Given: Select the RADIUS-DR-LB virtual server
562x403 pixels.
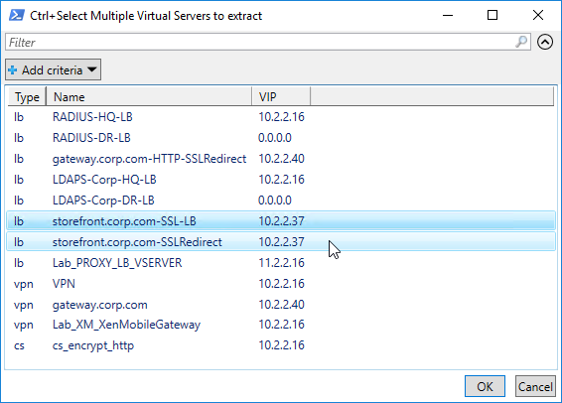Looking at the screenshot, I should pyautogui.click(x=281, y=138).
